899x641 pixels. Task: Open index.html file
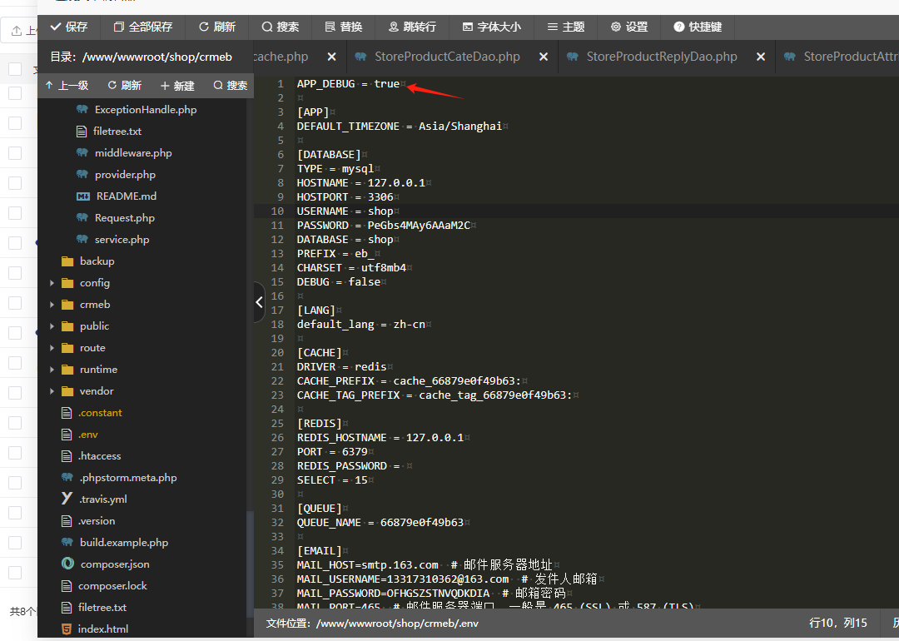[103, 629]
